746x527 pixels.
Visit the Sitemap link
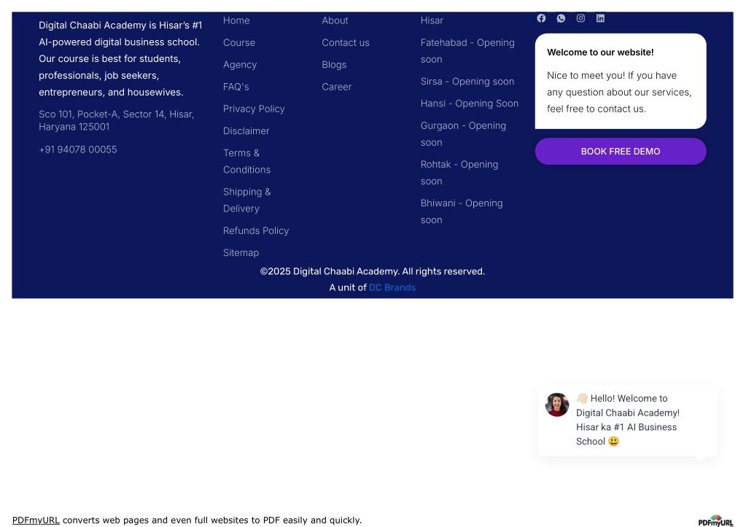[241, 252]
